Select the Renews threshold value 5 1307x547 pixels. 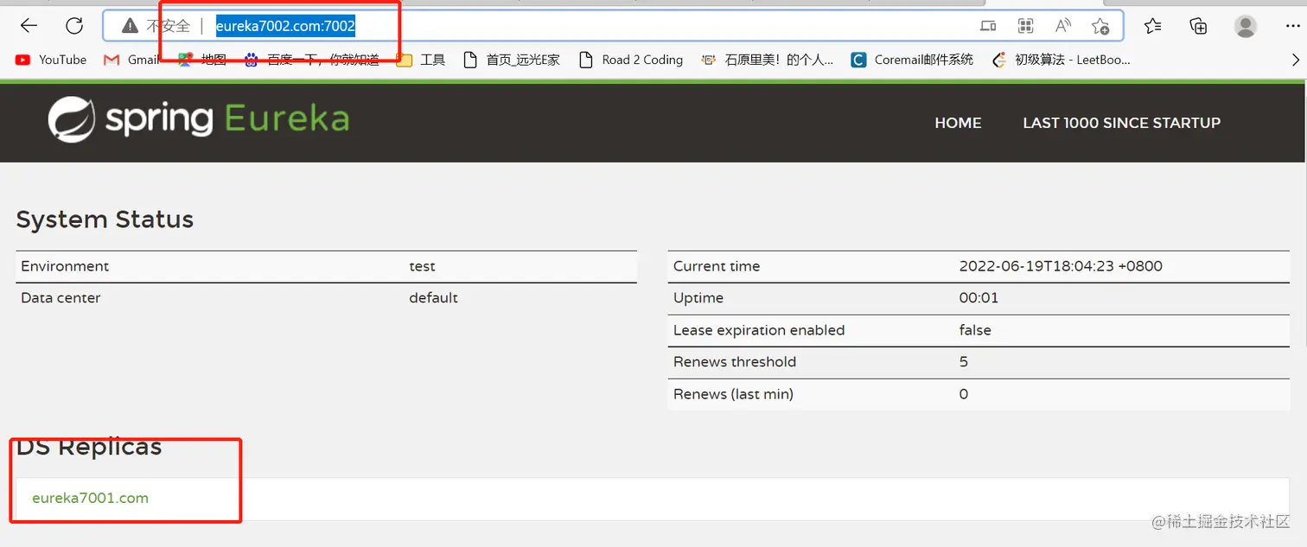pyautogui.click(x=964, y=362)
